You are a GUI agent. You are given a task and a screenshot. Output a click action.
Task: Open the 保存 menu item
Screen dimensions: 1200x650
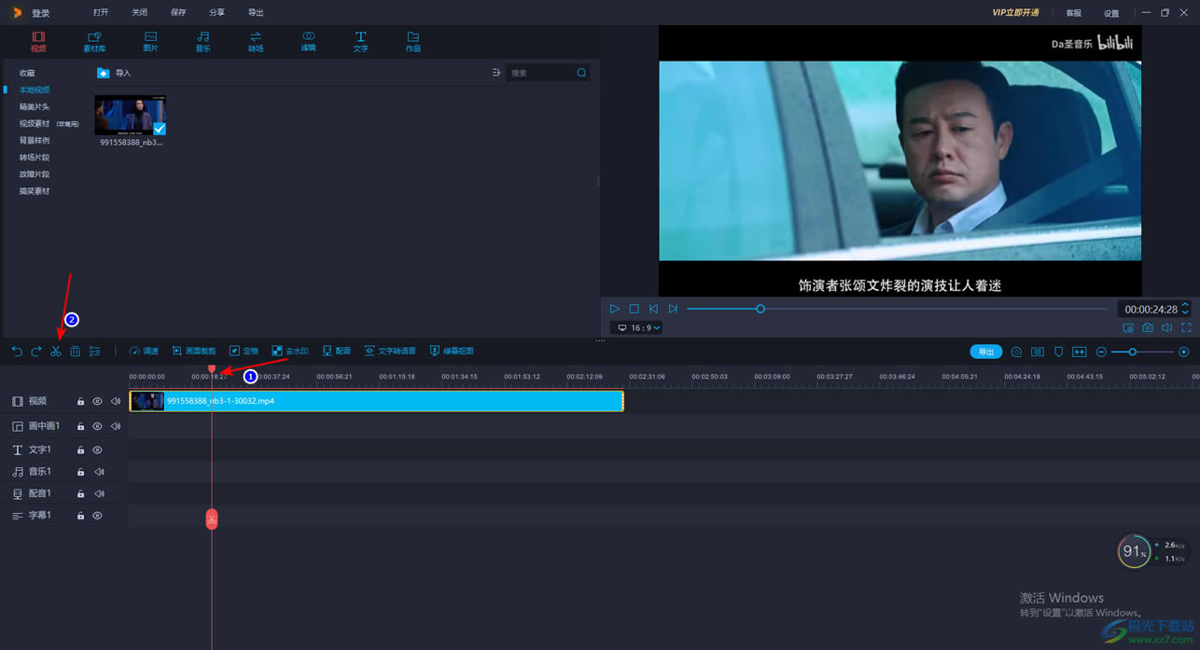(x=178, y=13)
